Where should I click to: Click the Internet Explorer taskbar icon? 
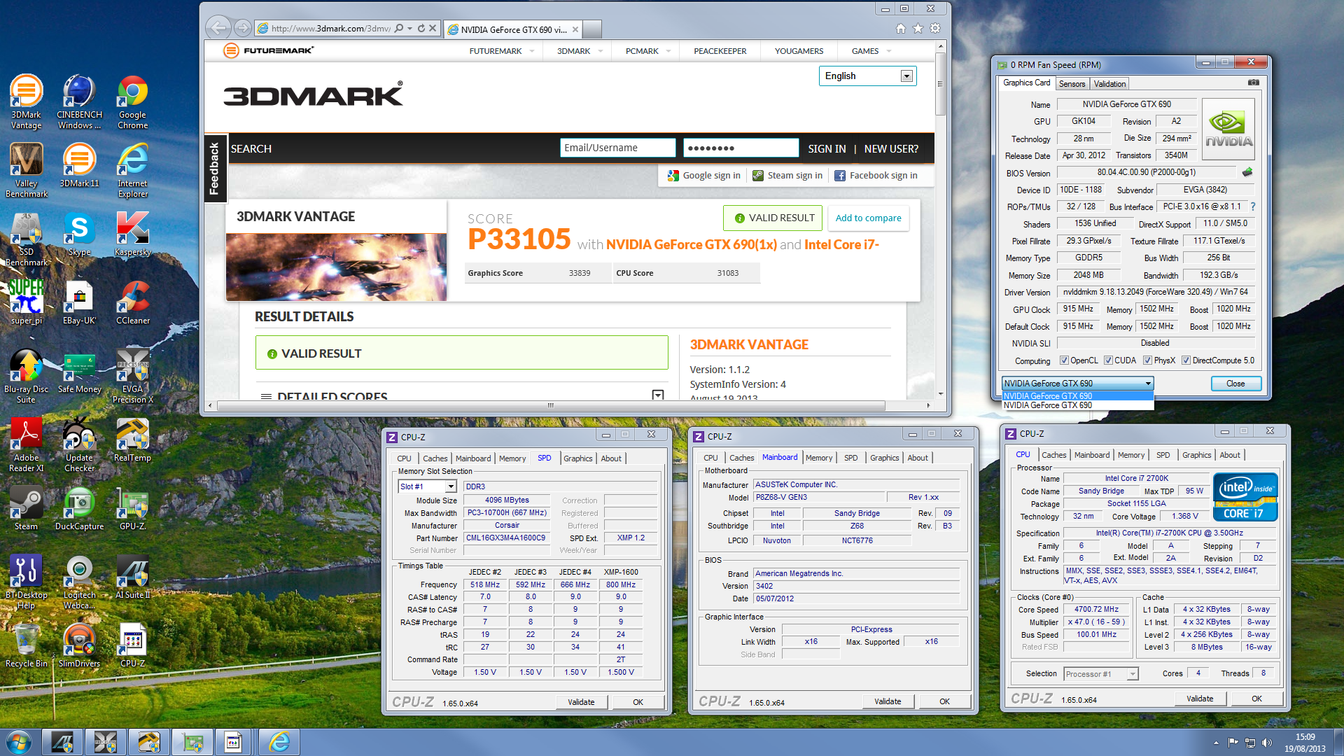(279, 742)
